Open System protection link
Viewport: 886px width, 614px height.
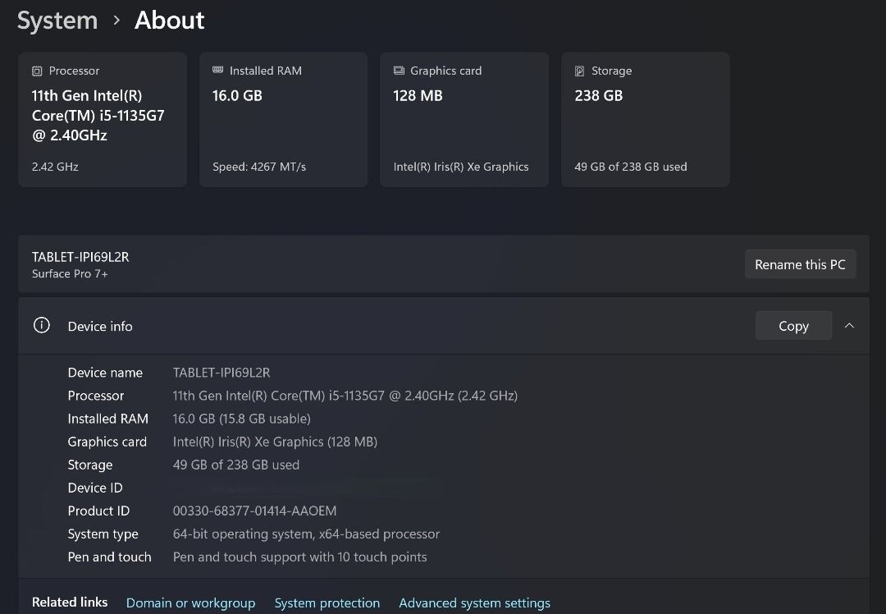tap(327, 603)
